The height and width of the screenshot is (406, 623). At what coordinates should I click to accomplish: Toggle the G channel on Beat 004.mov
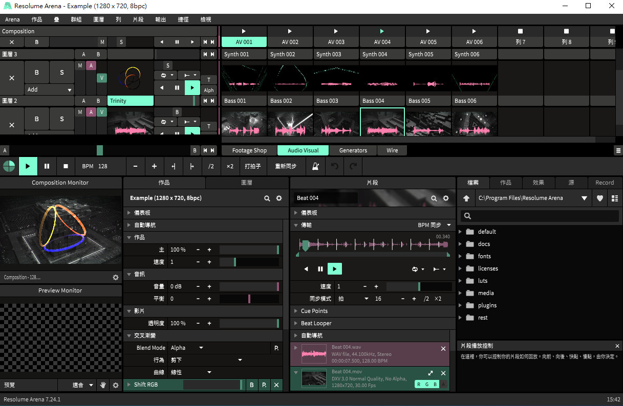coord(427,385)
